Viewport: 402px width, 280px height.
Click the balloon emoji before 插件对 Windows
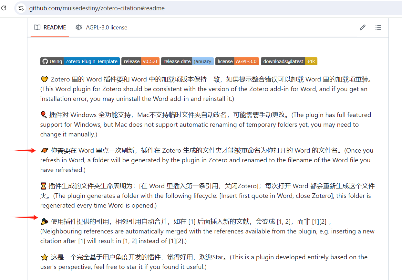coord(44,115)
